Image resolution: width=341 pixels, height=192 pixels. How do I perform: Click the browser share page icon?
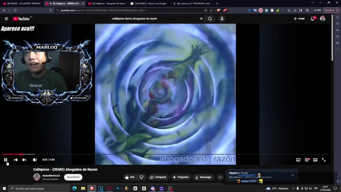(211, 10)
